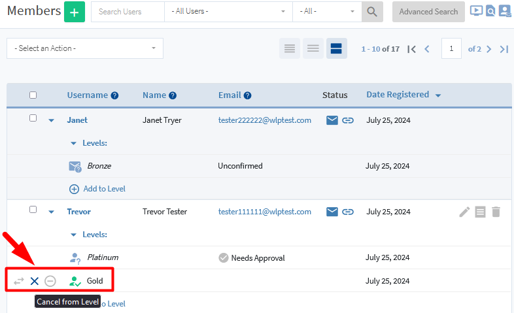Delete Trevor using the trash icon

(x=496, y=212)
